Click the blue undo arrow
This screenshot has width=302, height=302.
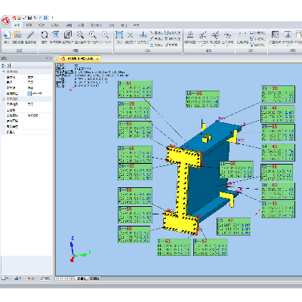tap(35, 17)
